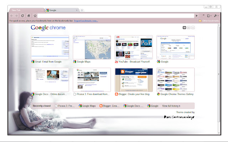Go to the home page via house icon
The image size is (228, 142).
pyautogui.click(x=29, y=16)
